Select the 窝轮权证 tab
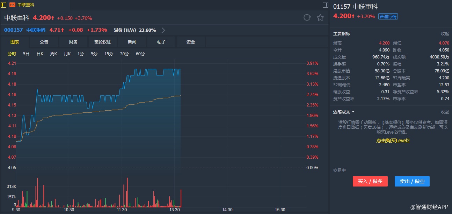 pyautogui.click(x=103, y=42)
